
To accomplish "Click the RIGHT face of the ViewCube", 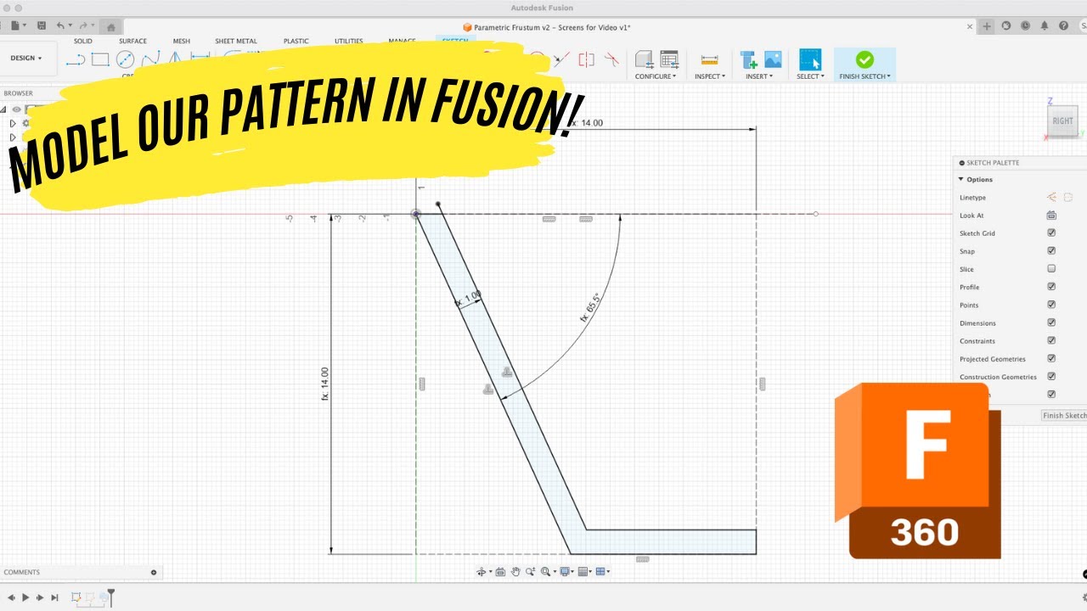I will point(1062,121).
